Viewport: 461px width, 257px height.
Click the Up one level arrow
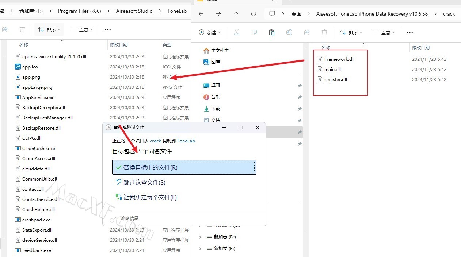tap(236, 14)
